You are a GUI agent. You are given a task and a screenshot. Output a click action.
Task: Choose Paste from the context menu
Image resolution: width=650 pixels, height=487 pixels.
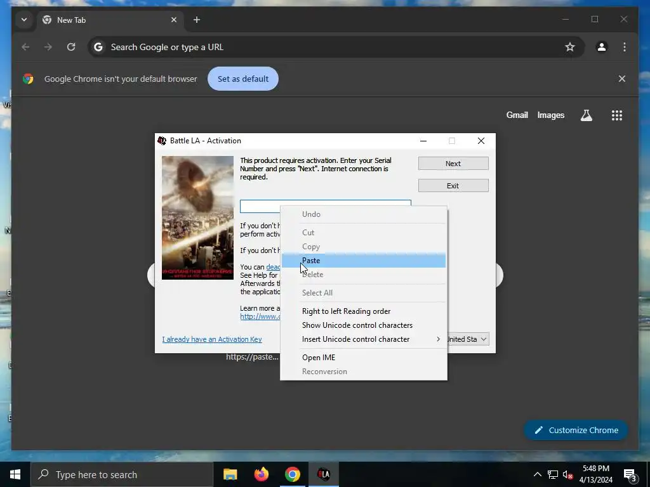364,261
